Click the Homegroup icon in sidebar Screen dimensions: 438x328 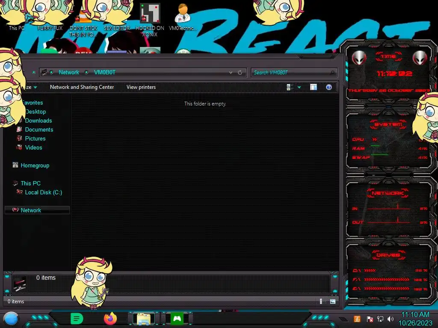tap(15, 165)
